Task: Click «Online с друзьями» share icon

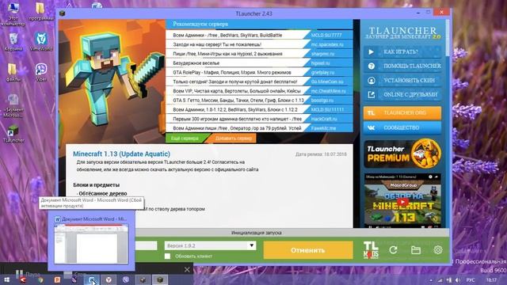Action: pos(372,94)
